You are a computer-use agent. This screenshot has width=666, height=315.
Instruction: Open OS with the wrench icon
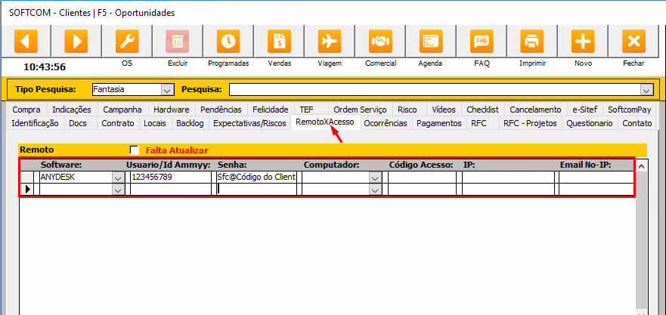[127, 41]
